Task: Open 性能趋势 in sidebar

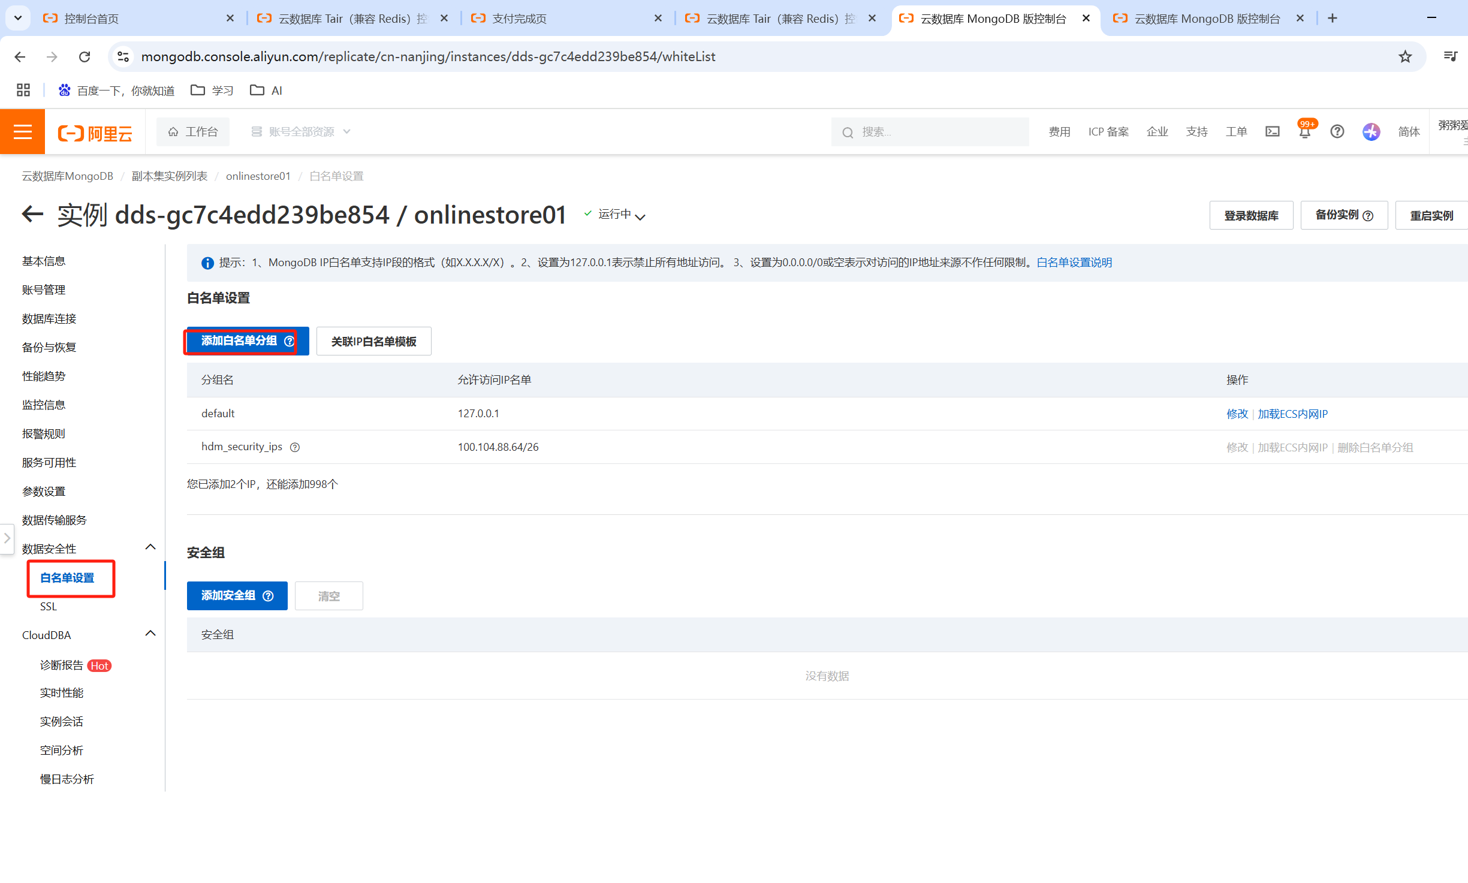Action: [x=44, y=376]
